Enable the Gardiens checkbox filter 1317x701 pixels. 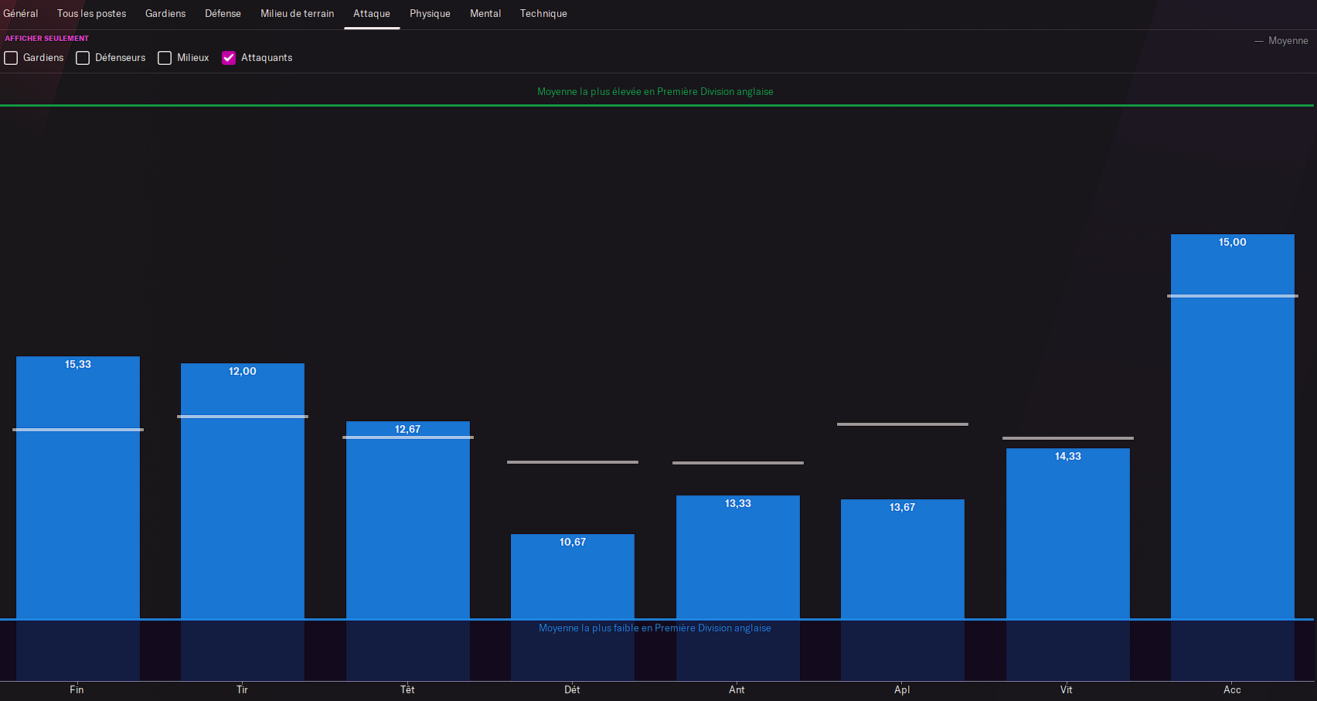(11, 58)
